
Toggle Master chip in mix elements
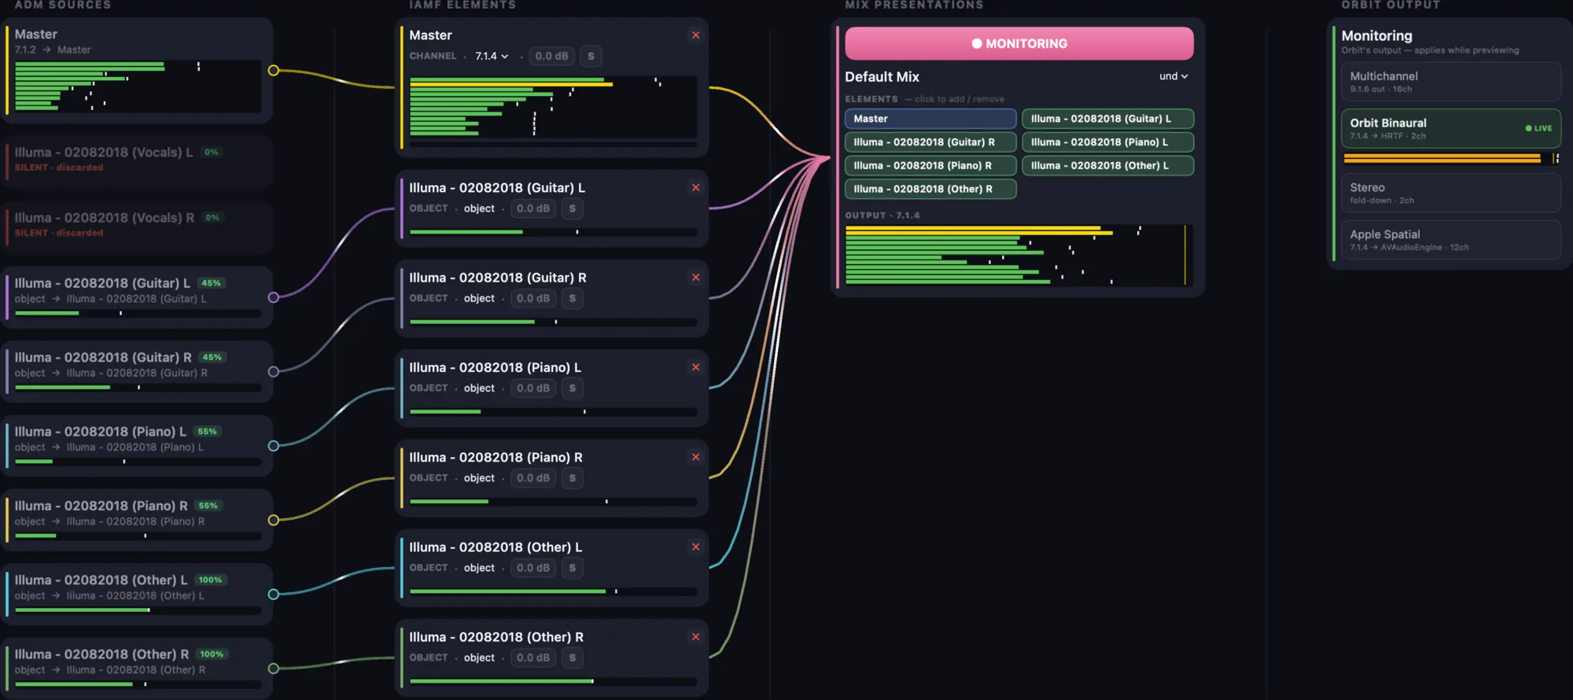(x=930, y=119)
